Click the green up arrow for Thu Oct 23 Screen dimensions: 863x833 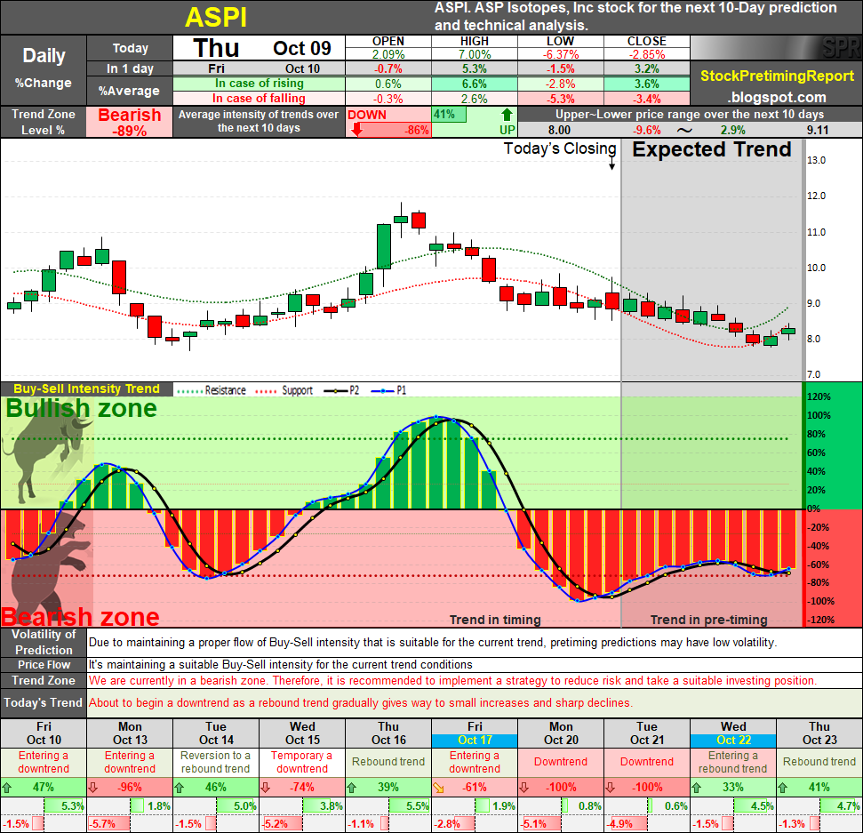[x=782, y=788]
